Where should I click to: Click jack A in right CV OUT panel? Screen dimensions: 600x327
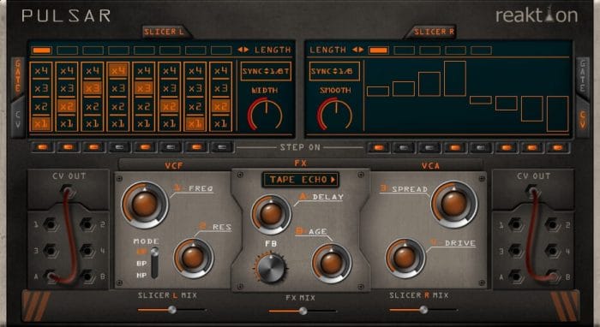coord(515,276)
